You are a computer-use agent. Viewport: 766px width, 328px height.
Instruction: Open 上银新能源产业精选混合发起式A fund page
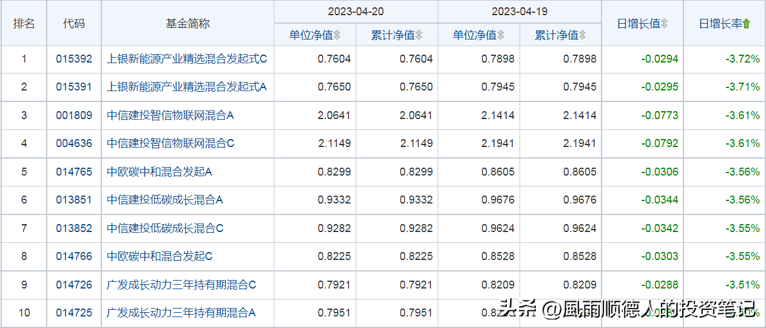tap(187, 87)
